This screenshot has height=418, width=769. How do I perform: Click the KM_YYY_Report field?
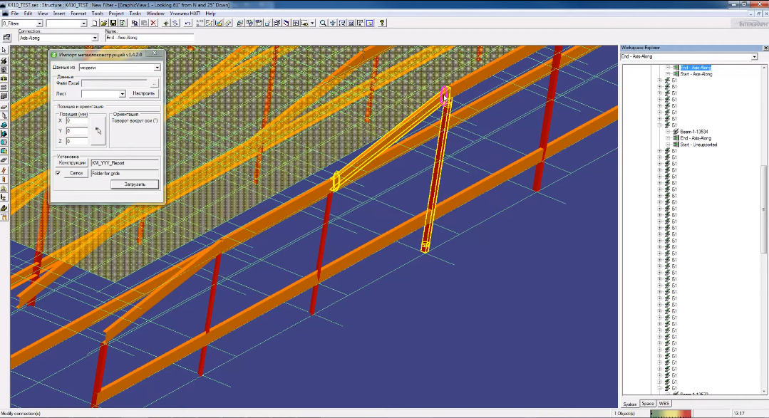[125, 162]
